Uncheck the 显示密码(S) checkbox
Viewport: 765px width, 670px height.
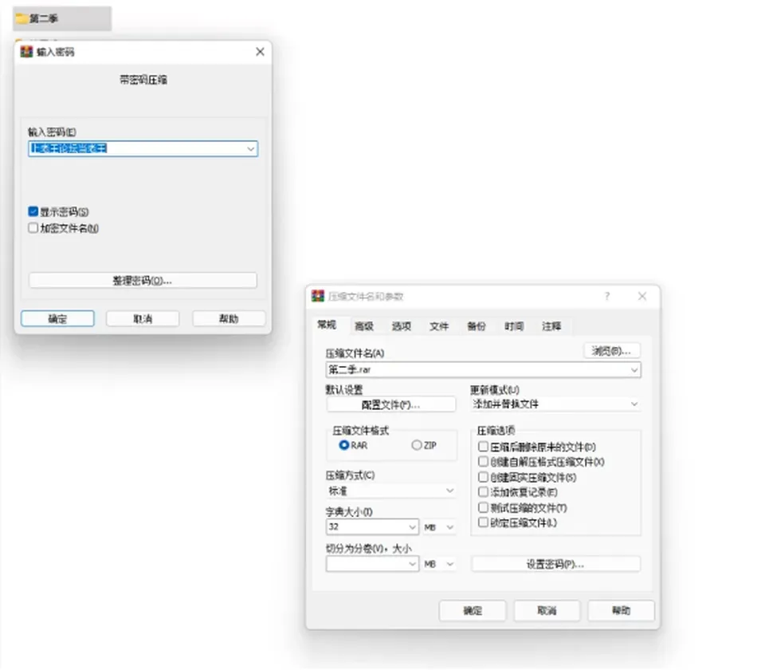[33, 211]
